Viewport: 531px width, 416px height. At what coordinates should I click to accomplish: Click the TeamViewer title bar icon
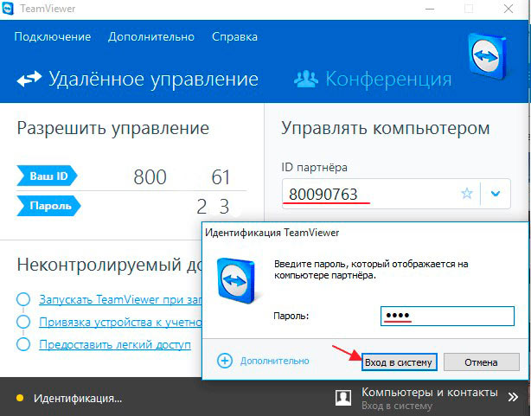point(8,8)
